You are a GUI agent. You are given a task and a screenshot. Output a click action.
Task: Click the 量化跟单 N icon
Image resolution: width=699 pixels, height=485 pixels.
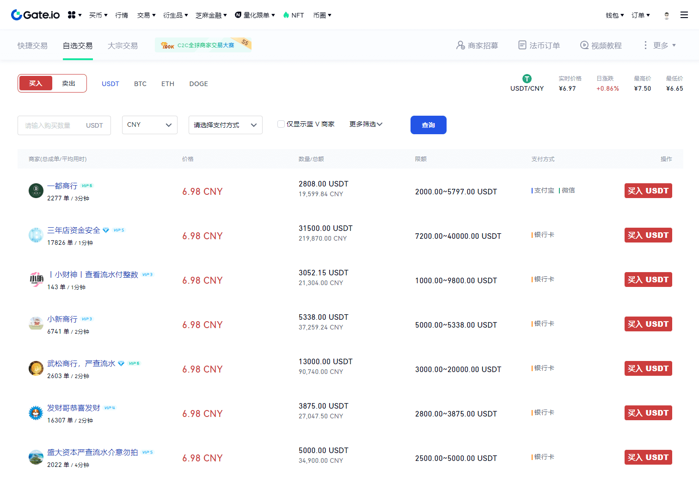click(x=237, y=15)
